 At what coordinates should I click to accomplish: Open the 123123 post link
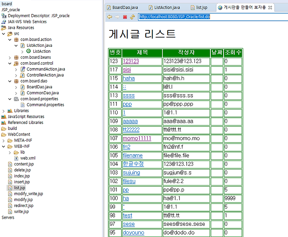(131, 61)
